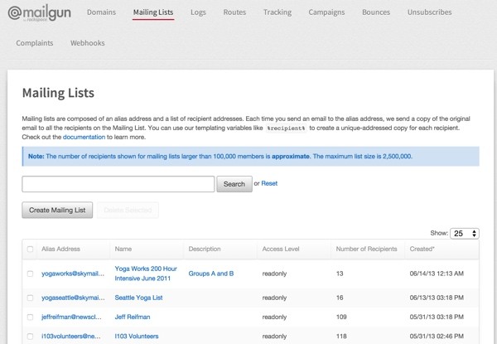The height and width of the screenshot is (344, 497).
Task: Open the Jeff Reifman list name
Action: coord(133,317)
